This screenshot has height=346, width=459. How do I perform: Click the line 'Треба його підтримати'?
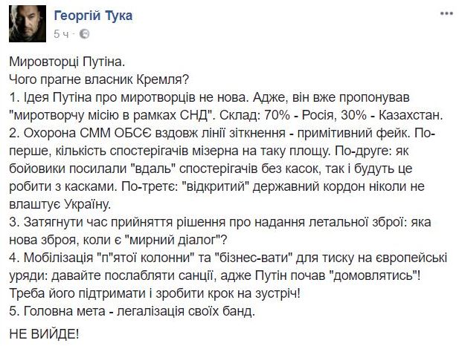155,293
